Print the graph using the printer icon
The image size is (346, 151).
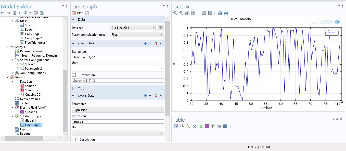click(226, 13)
